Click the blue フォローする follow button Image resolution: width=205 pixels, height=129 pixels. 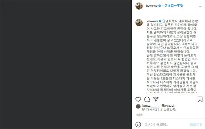tap(174, 6)
